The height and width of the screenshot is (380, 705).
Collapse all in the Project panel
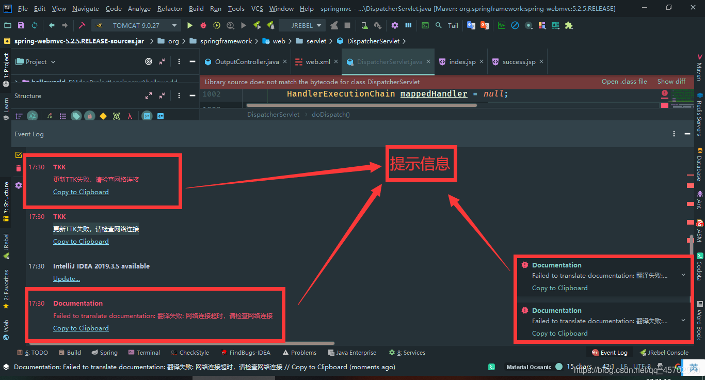pos(162,61)
